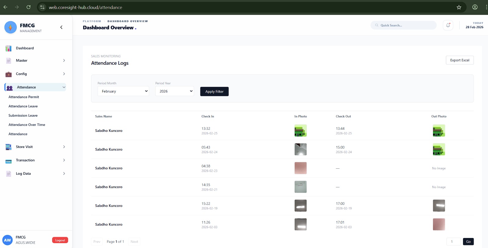Screen dimensions: 488x248
Task: Open Attendance Over Time submenu item
Action: 27,125
